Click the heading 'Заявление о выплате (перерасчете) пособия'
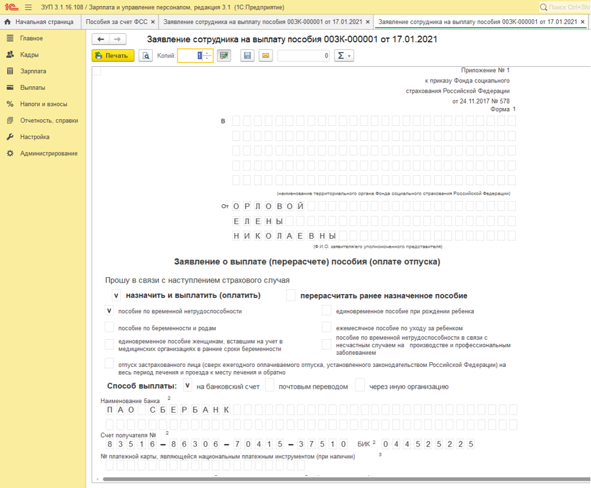Image resolution: width=591 pixels, height=488 pixels. point(307,262)
